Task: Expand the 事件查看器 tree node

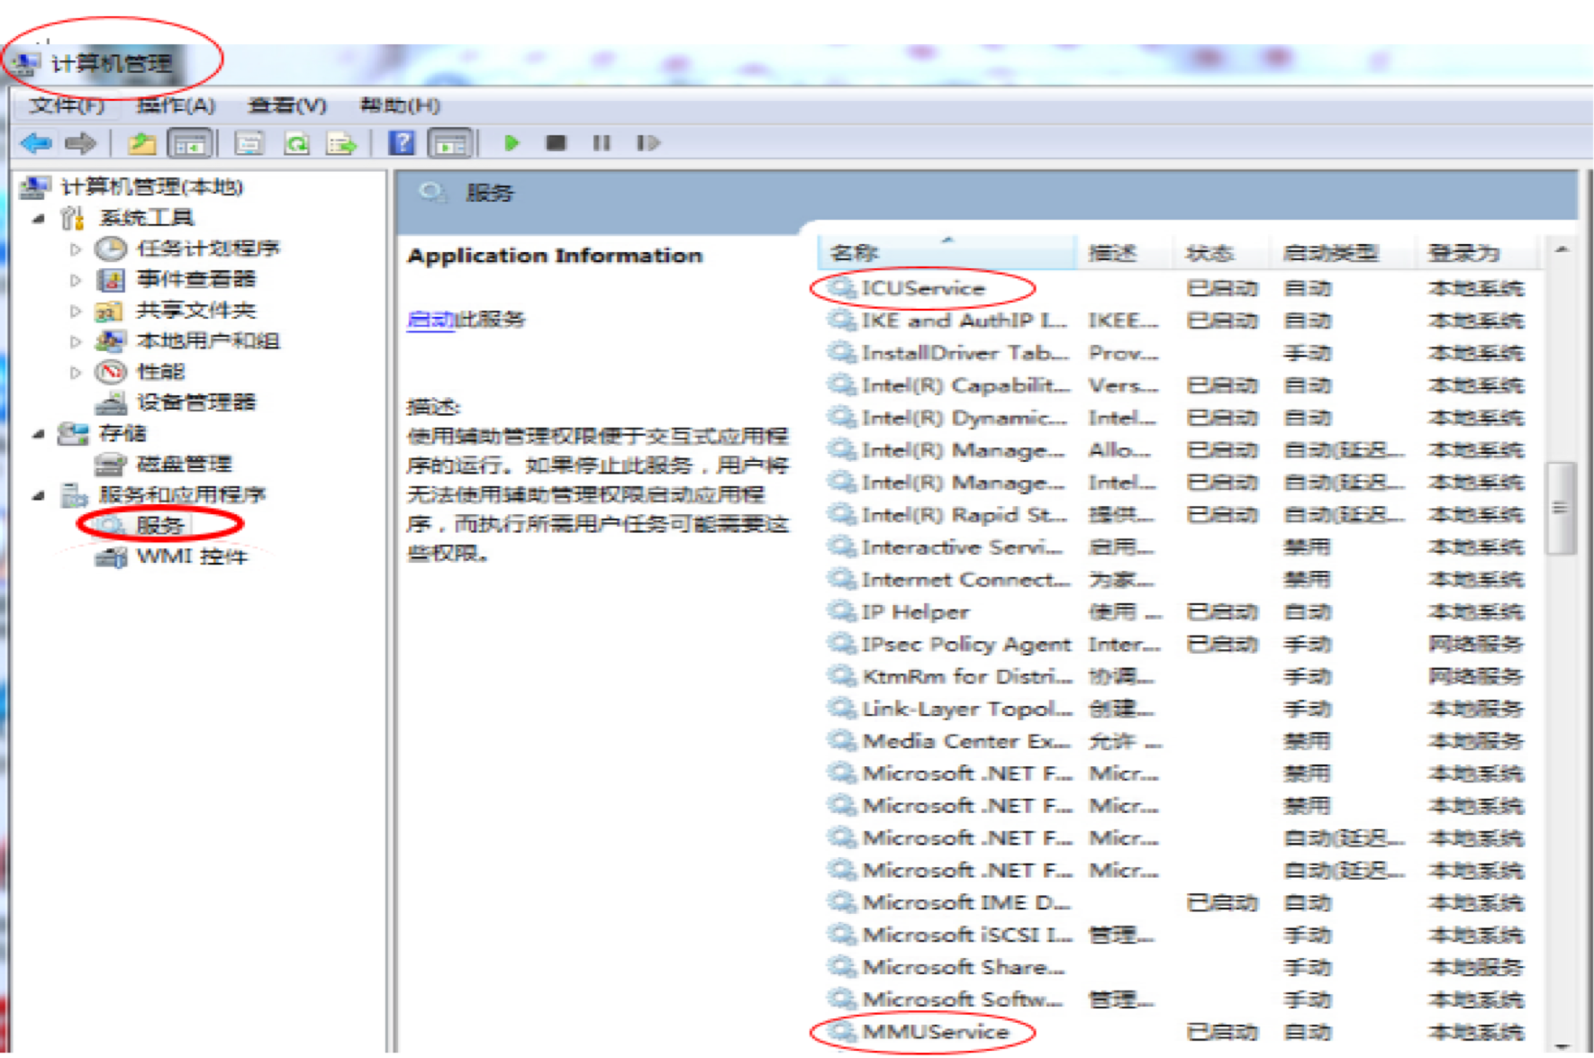Action: click(76, 280)
